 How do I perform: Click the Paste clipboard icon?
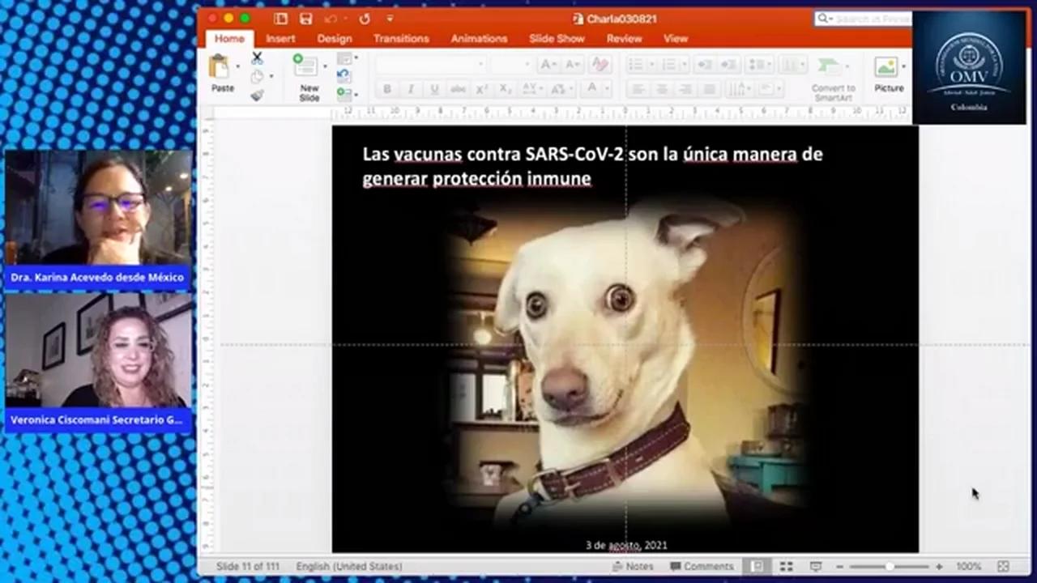click(219, 66)
